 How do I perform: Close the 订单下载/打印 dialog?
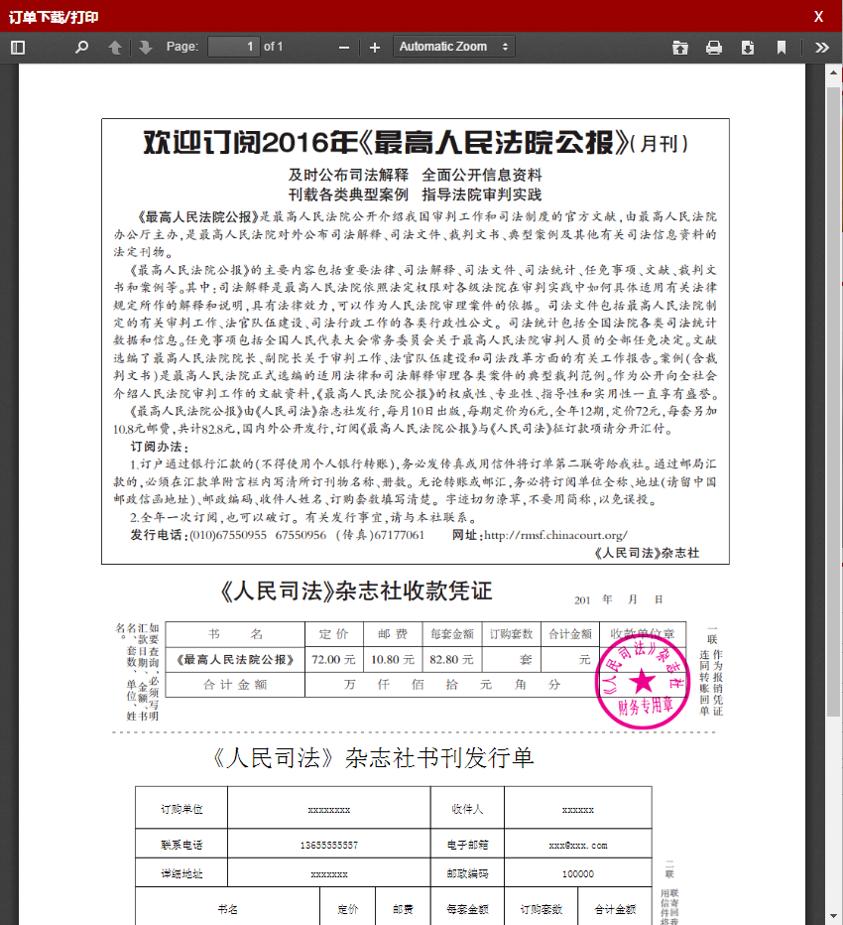819,17
